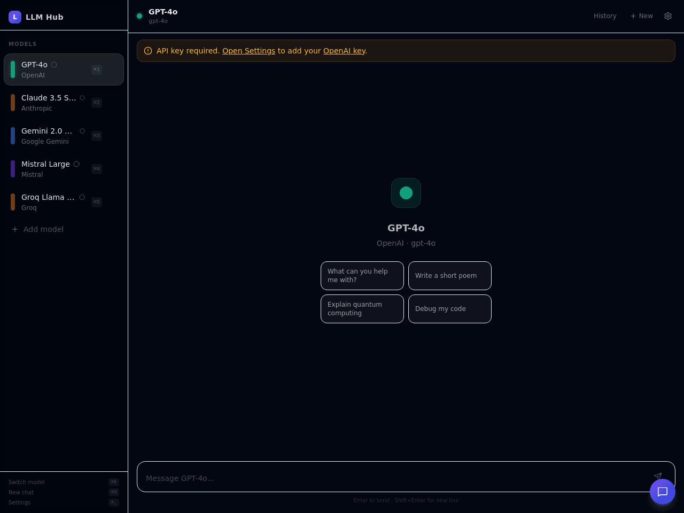Click the Claude 3.5 status circle
Viewport: 684px width, 513px height.
point(82,98)
